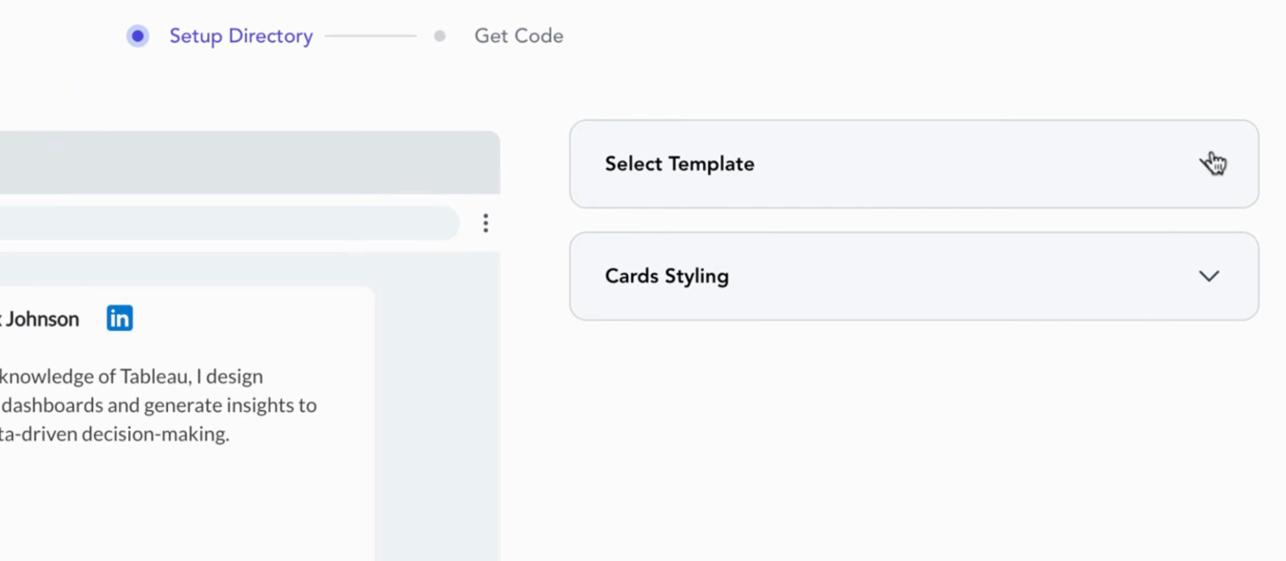Expand Select Template using its chevron
This screenshot has width=1286, height=561.
click(1209, 164)
